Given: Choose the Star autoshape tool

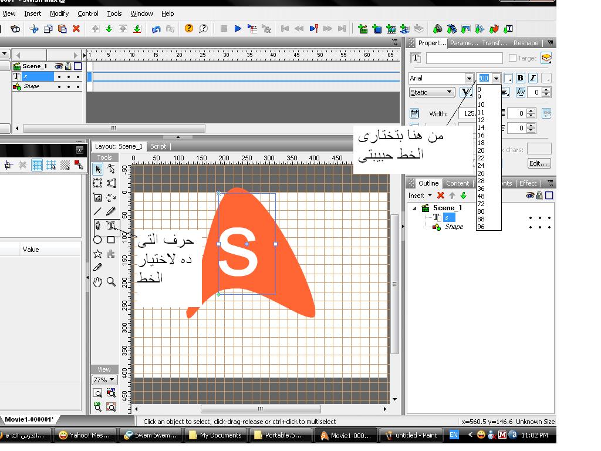Looking at the screenshot, I should click(x=98, y=254).
